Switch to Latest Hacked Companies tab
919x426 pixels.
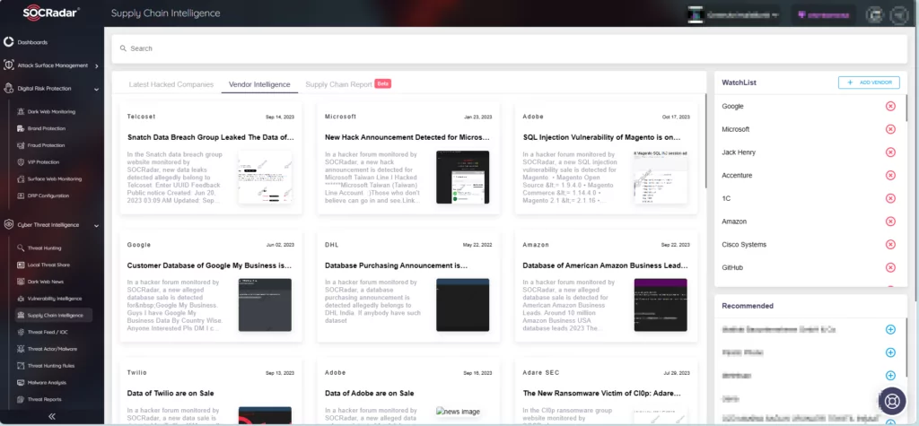point(171,84)
